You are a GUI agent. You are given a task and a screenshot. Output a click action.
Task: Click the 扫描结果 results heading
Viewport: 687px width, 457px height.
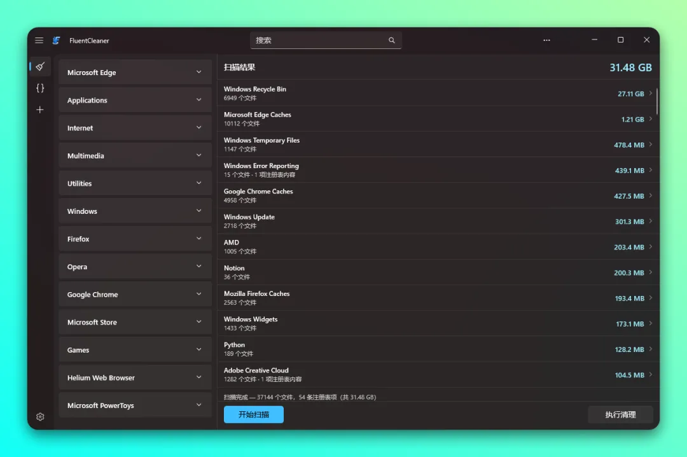click(x=239, y=67)
